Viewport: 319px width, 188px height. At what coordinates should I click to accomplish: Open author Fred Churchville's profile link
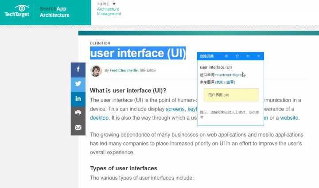coord(124,70)
